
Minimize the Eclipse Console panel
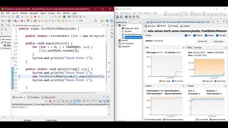click(104, 97)
